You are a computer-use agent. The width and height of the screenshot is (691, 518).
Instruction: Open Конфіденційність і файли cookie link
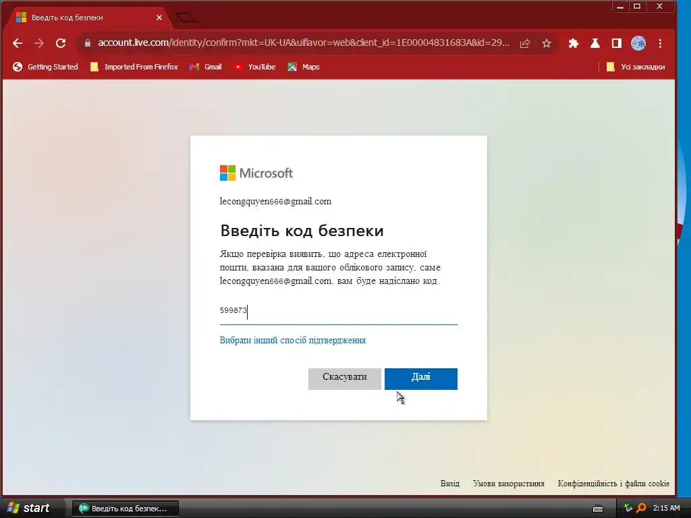pos(613,484)
